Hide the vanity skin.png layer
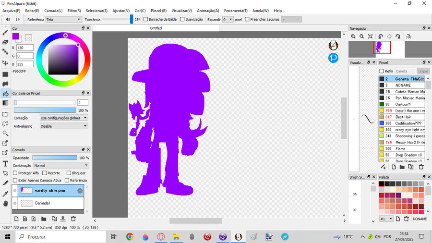 point(15,191)
